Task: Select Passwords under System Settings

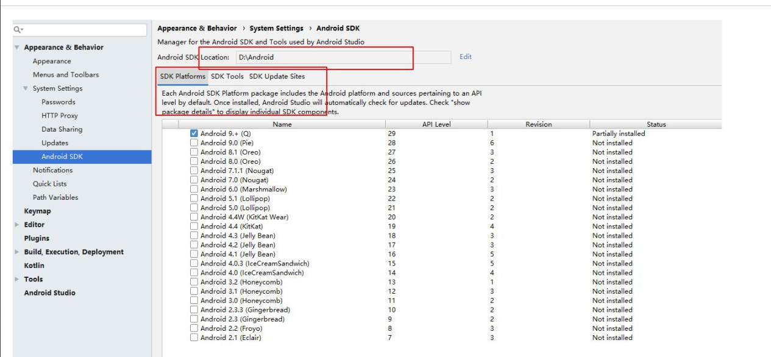Action: pos(59,102)
